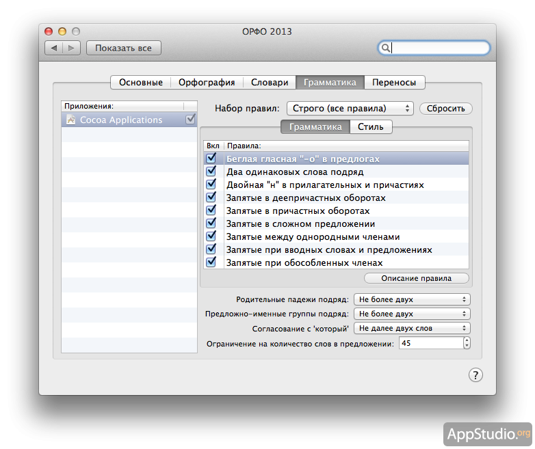Open Родительные падежи подряд dropdown
Image resolution: width=535 pixels, height=449 pixels.
[412, 299]
